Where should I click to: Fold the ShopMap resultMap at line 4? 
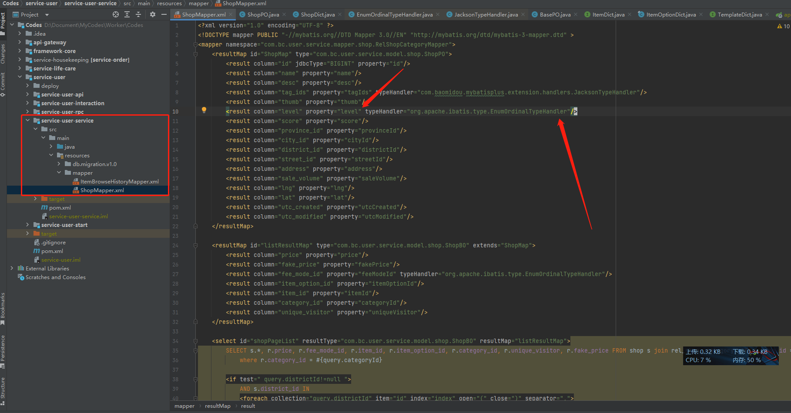click(195, 54)
